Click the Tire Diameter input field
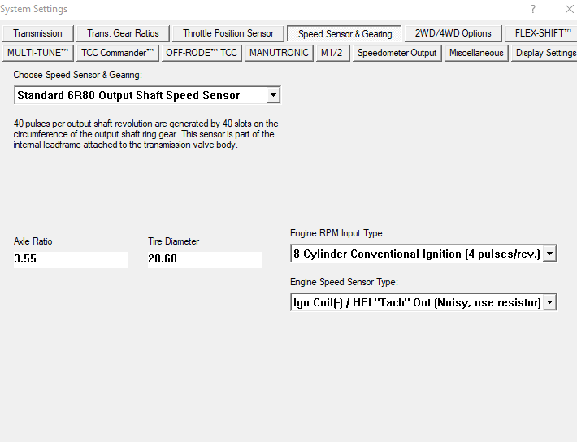 (x=204, y=260)
